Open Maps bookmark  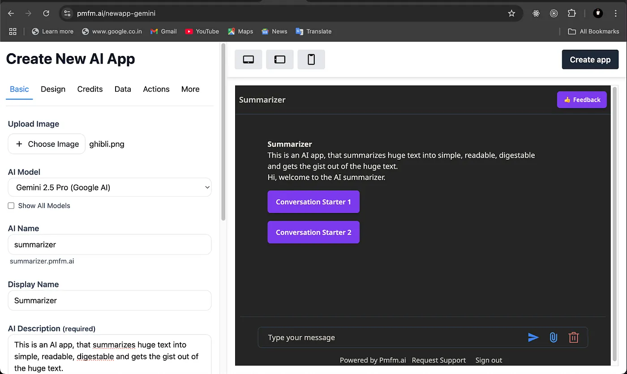tap(240, 31)
